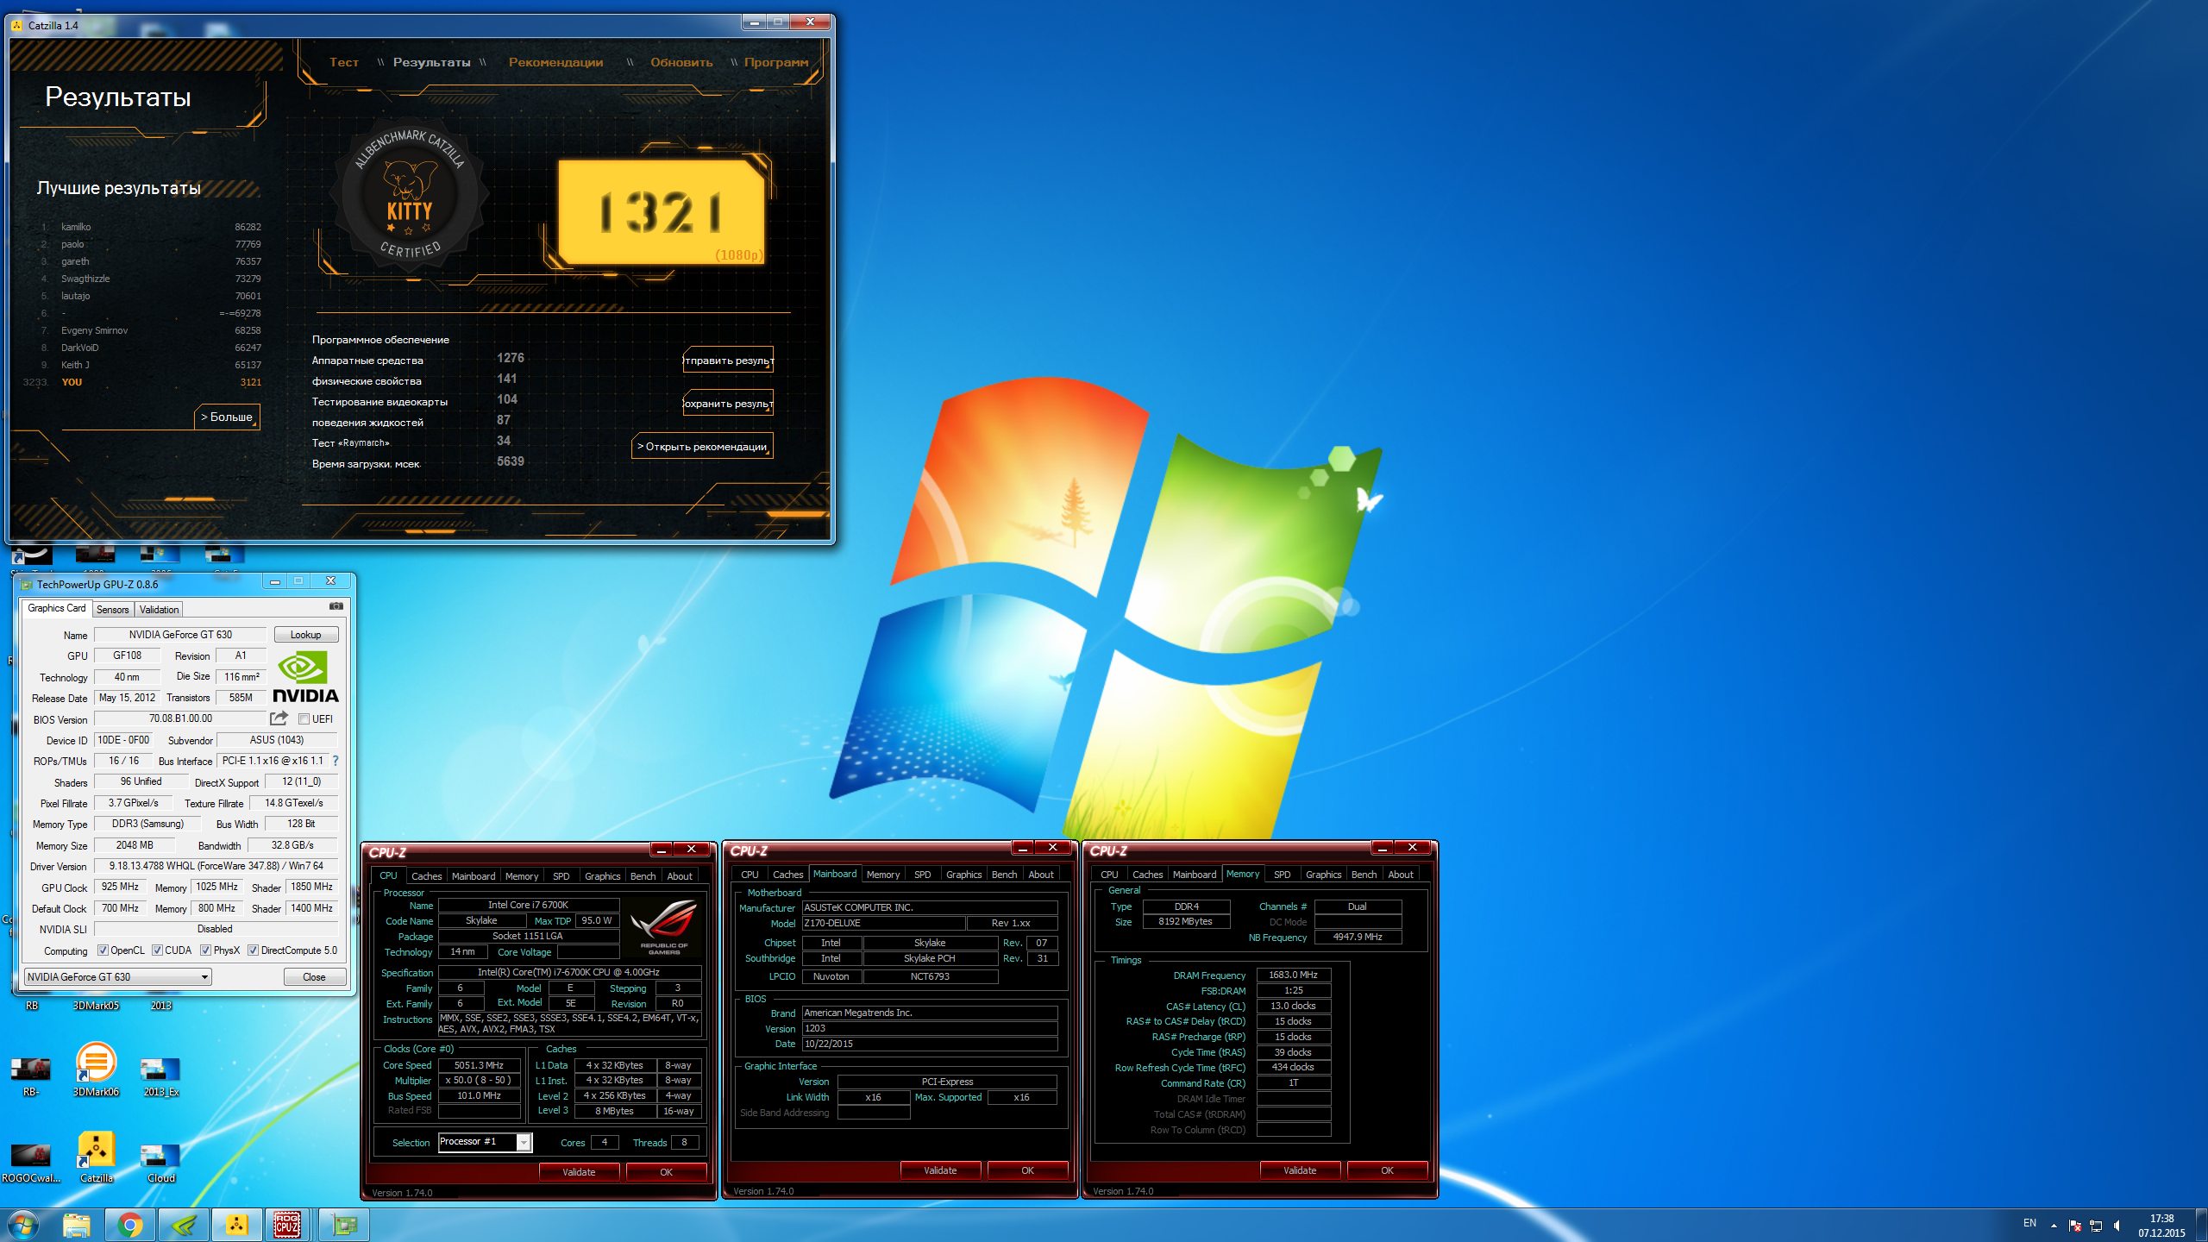2208x1242 pixels.
Task: Open the Программ tab in Catzilla
Action: click(776, 62)
